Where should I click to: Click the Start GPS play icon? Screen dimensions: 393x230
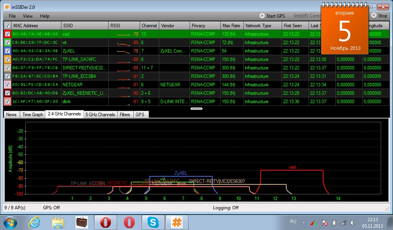262,16
